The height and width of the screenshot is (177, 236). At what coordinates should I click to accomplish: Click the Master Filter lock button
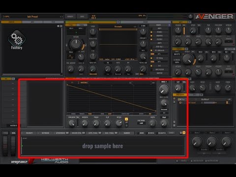click(x=197, y=161)
